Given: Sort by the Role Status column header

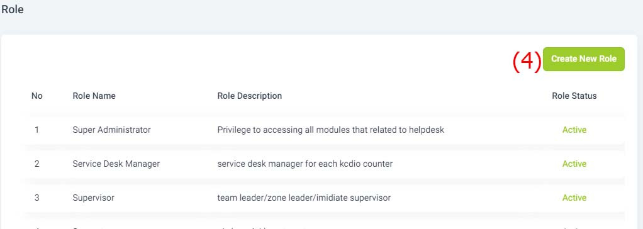Looking at the screenshot, I should (x=574, y=96).
